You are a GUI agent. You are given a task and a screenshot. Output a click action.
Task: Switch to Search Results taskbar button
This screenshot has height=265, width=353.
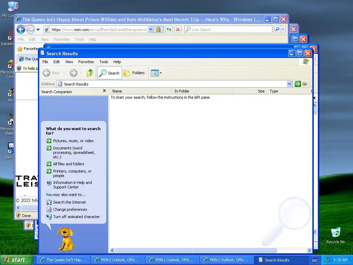coord(281,260)
